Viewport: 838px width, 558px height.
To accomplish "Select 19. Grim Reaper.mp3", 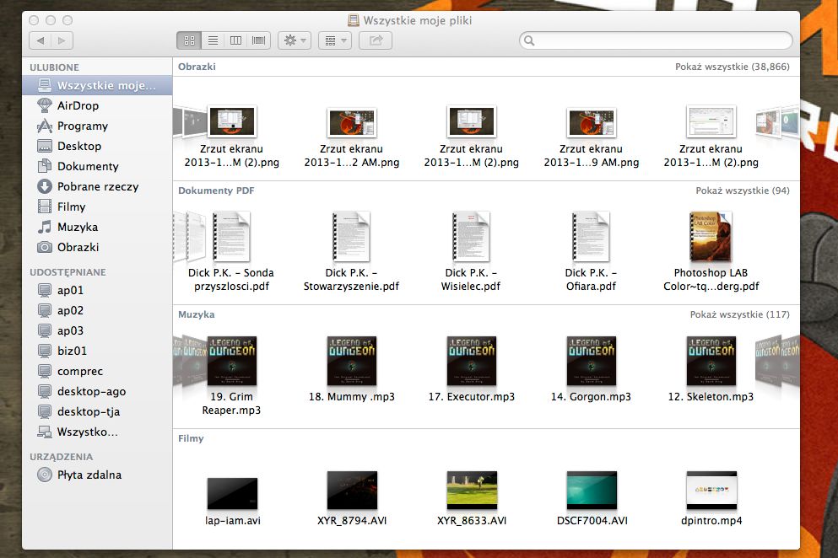I will pyautogui.click(x=231, y=376).
